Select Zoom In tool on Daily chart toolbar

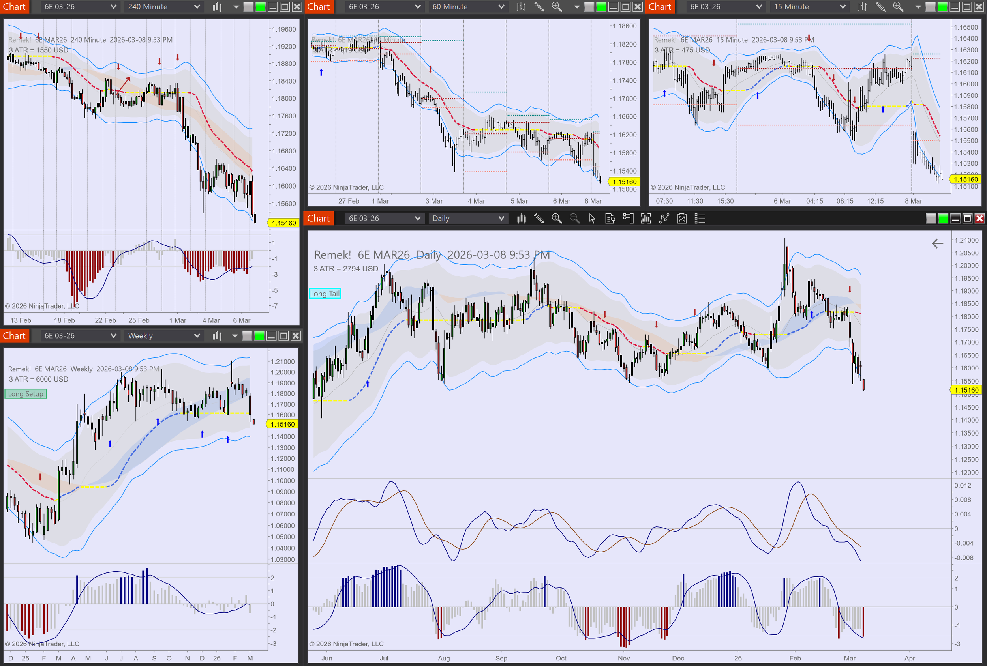tap(556, 219)
